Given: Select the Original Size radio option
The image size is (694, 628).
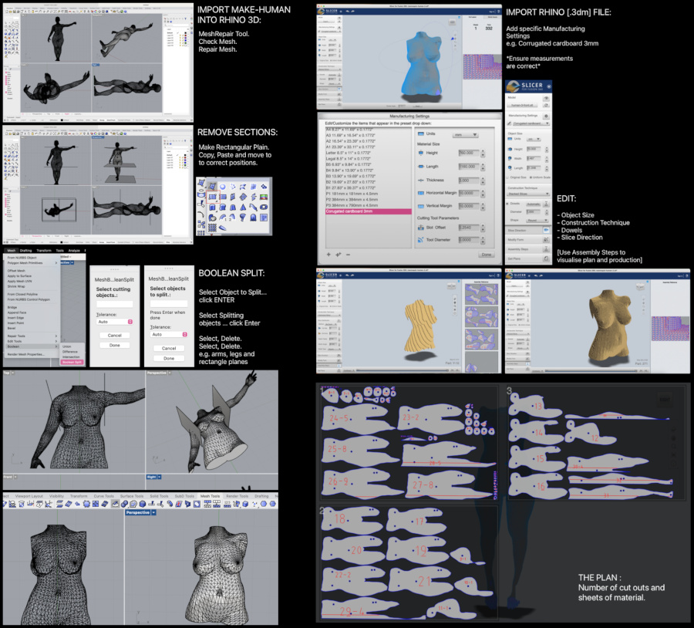Looking at the screenshot, I should tap(507, 178).
